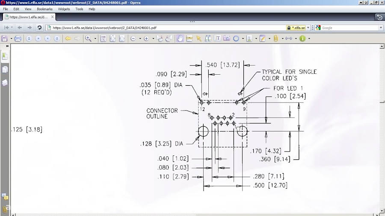This screenshot has height=216, width=385.
Task: Fit page width icon
Action: (122, 38)
